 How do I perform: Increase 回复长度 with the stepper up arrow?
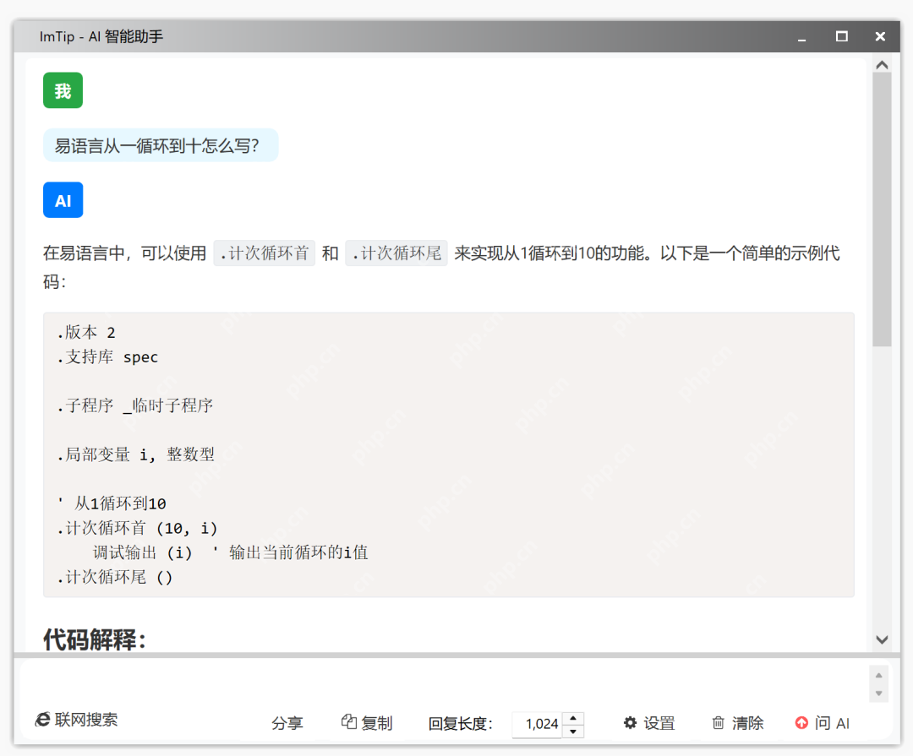[x=573, y=717]
